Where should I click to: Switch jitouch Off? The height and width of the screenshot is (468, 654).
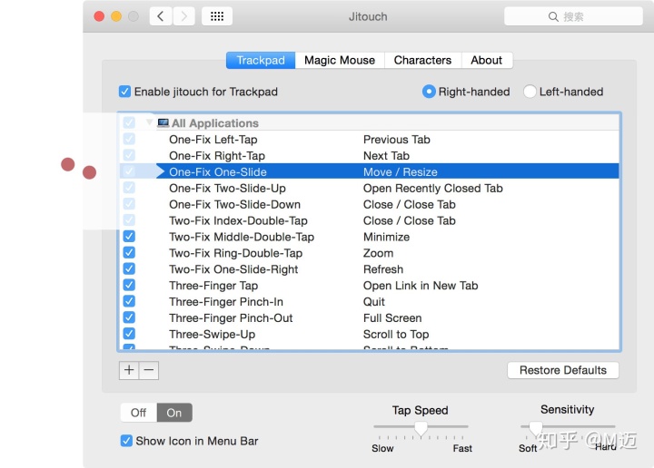point(138,413)
